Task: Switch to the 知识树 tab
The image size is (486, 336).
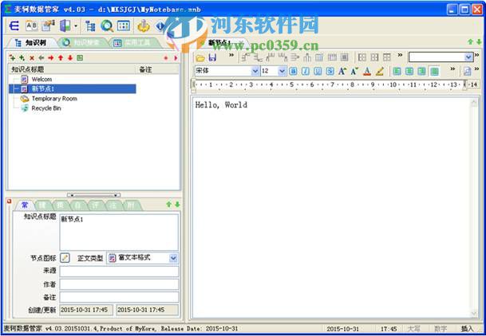Action: coord(31,43)
